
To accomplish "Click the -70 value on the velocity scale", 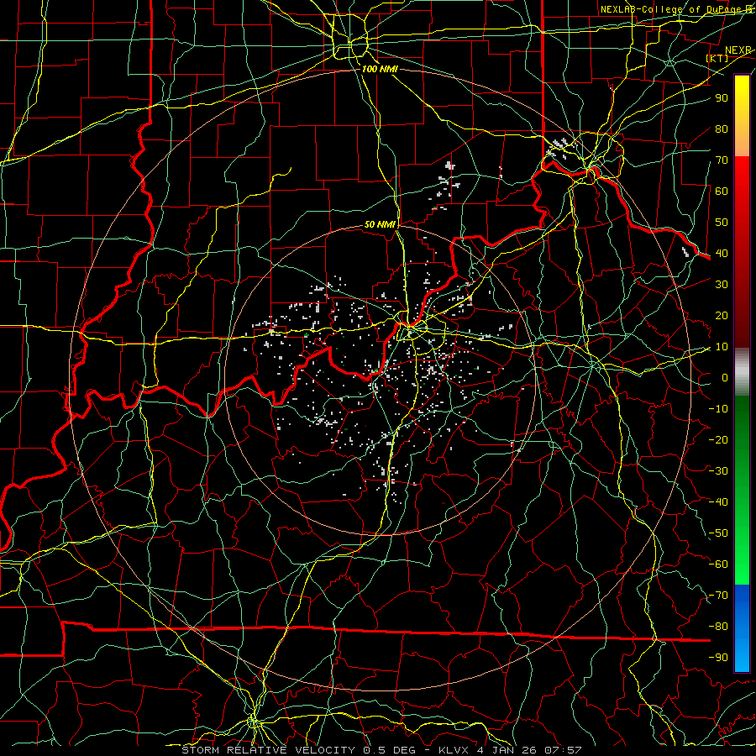I will 718,596.
